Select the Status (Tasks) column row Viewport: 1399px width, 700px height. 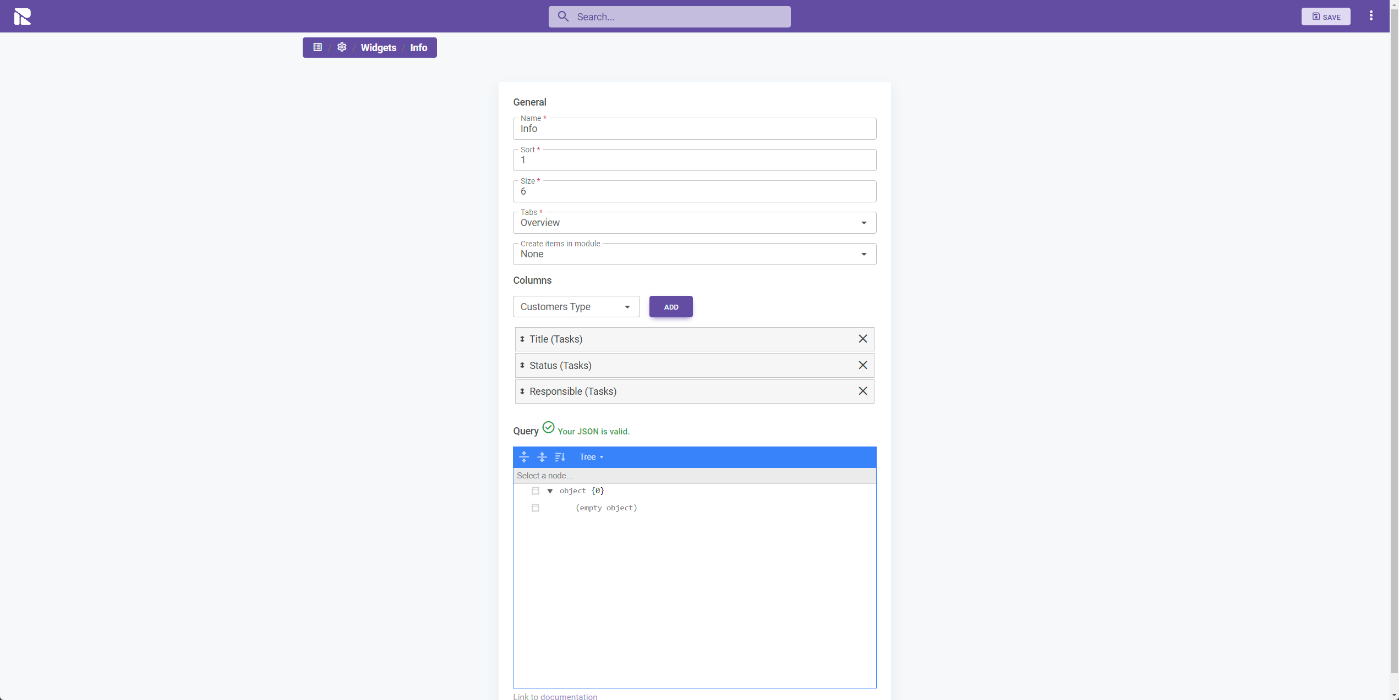point(695,366)
